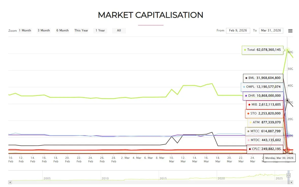
Task: Click the navigator range handle grip
Action: 289,175
